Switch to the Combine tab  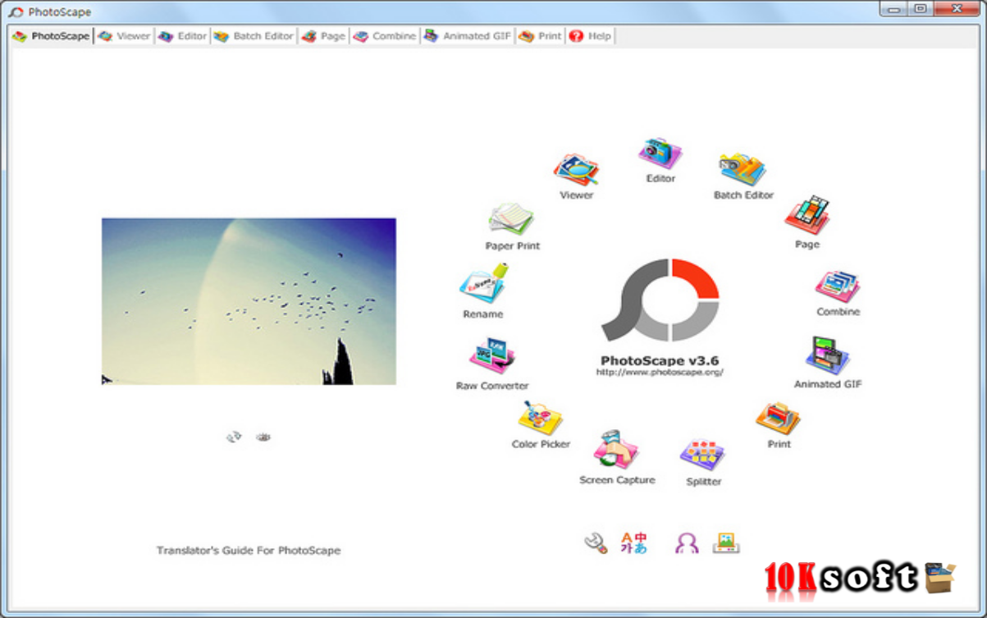pos(385,36)
